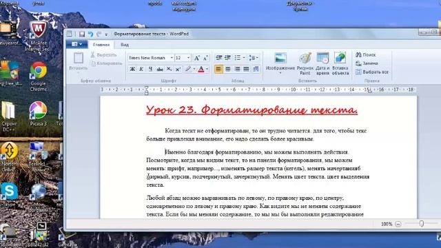Open the line spacing dropdown
Viewport: 441px width, 248px height.
(254, 58)
